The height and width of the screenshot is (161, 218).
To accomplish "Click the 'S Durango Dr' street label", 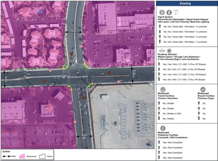I will [x=75, y=57].
